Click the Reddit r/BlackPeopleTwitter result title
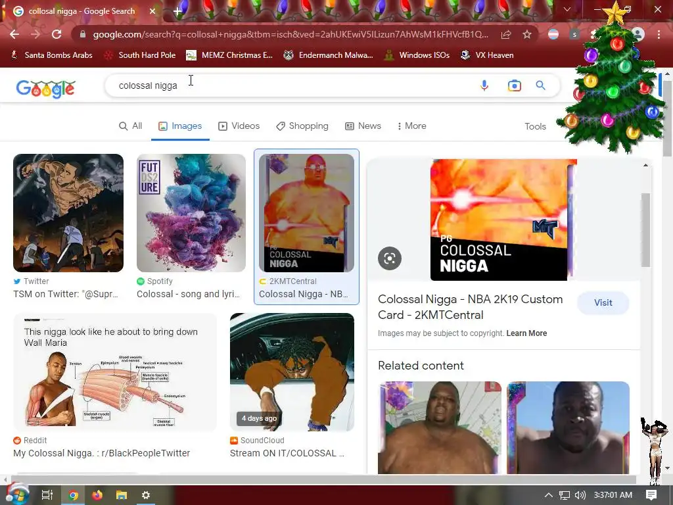Image resolution: width=673 pixels, height=505 pixels. pos(102,453)
